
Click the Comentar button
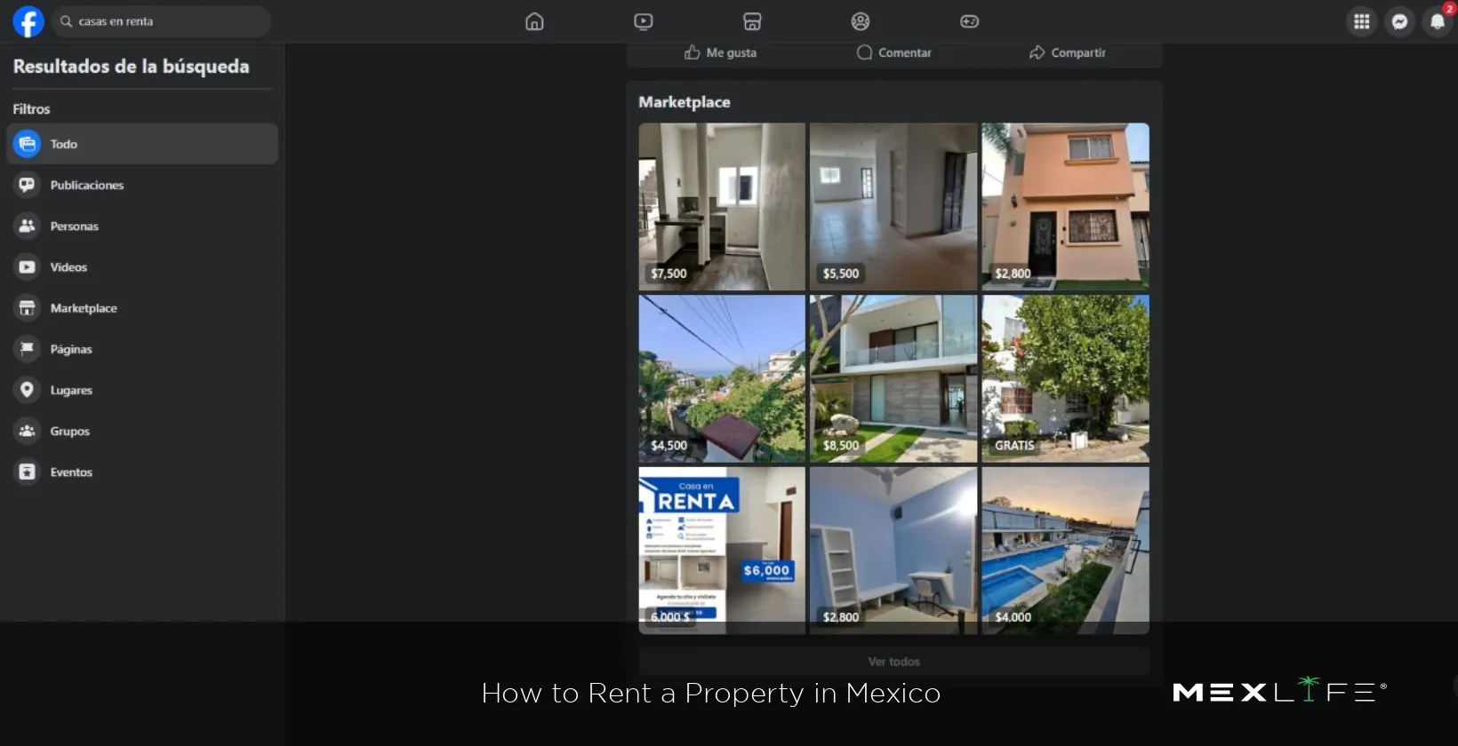(893, 52)
